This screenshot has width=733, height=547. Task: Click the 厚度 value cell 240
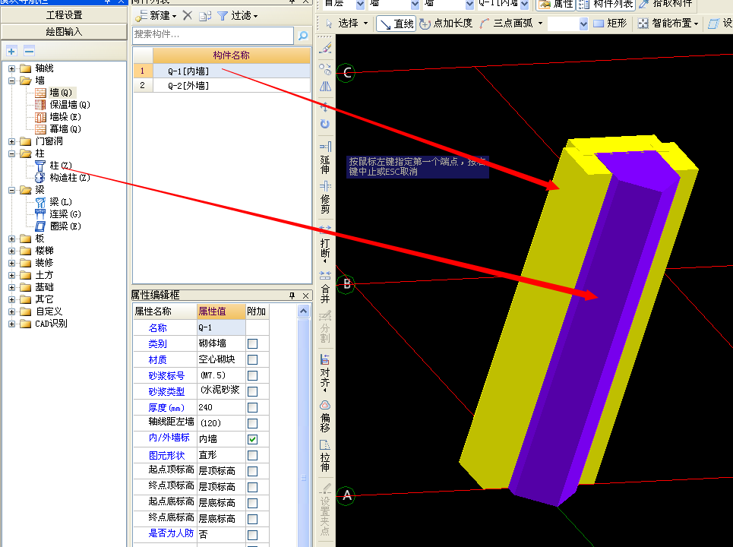click(221, 407)
